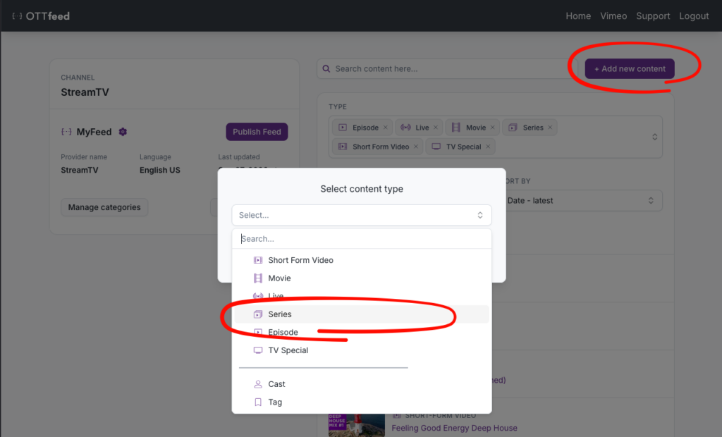Select Series from content type list
The image size is (722, 437).
coord(362,314)
